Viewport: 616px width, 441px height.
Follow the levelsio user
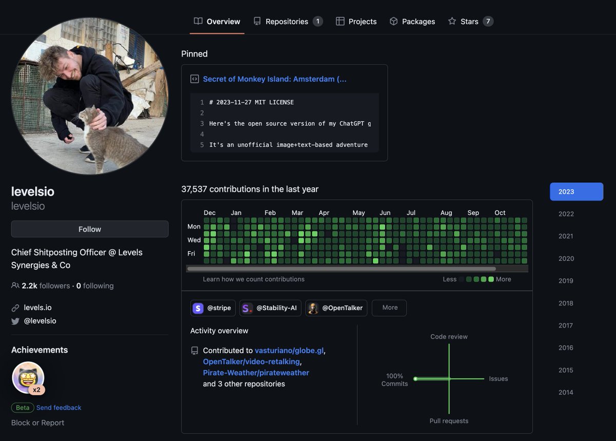click(90, 229)
